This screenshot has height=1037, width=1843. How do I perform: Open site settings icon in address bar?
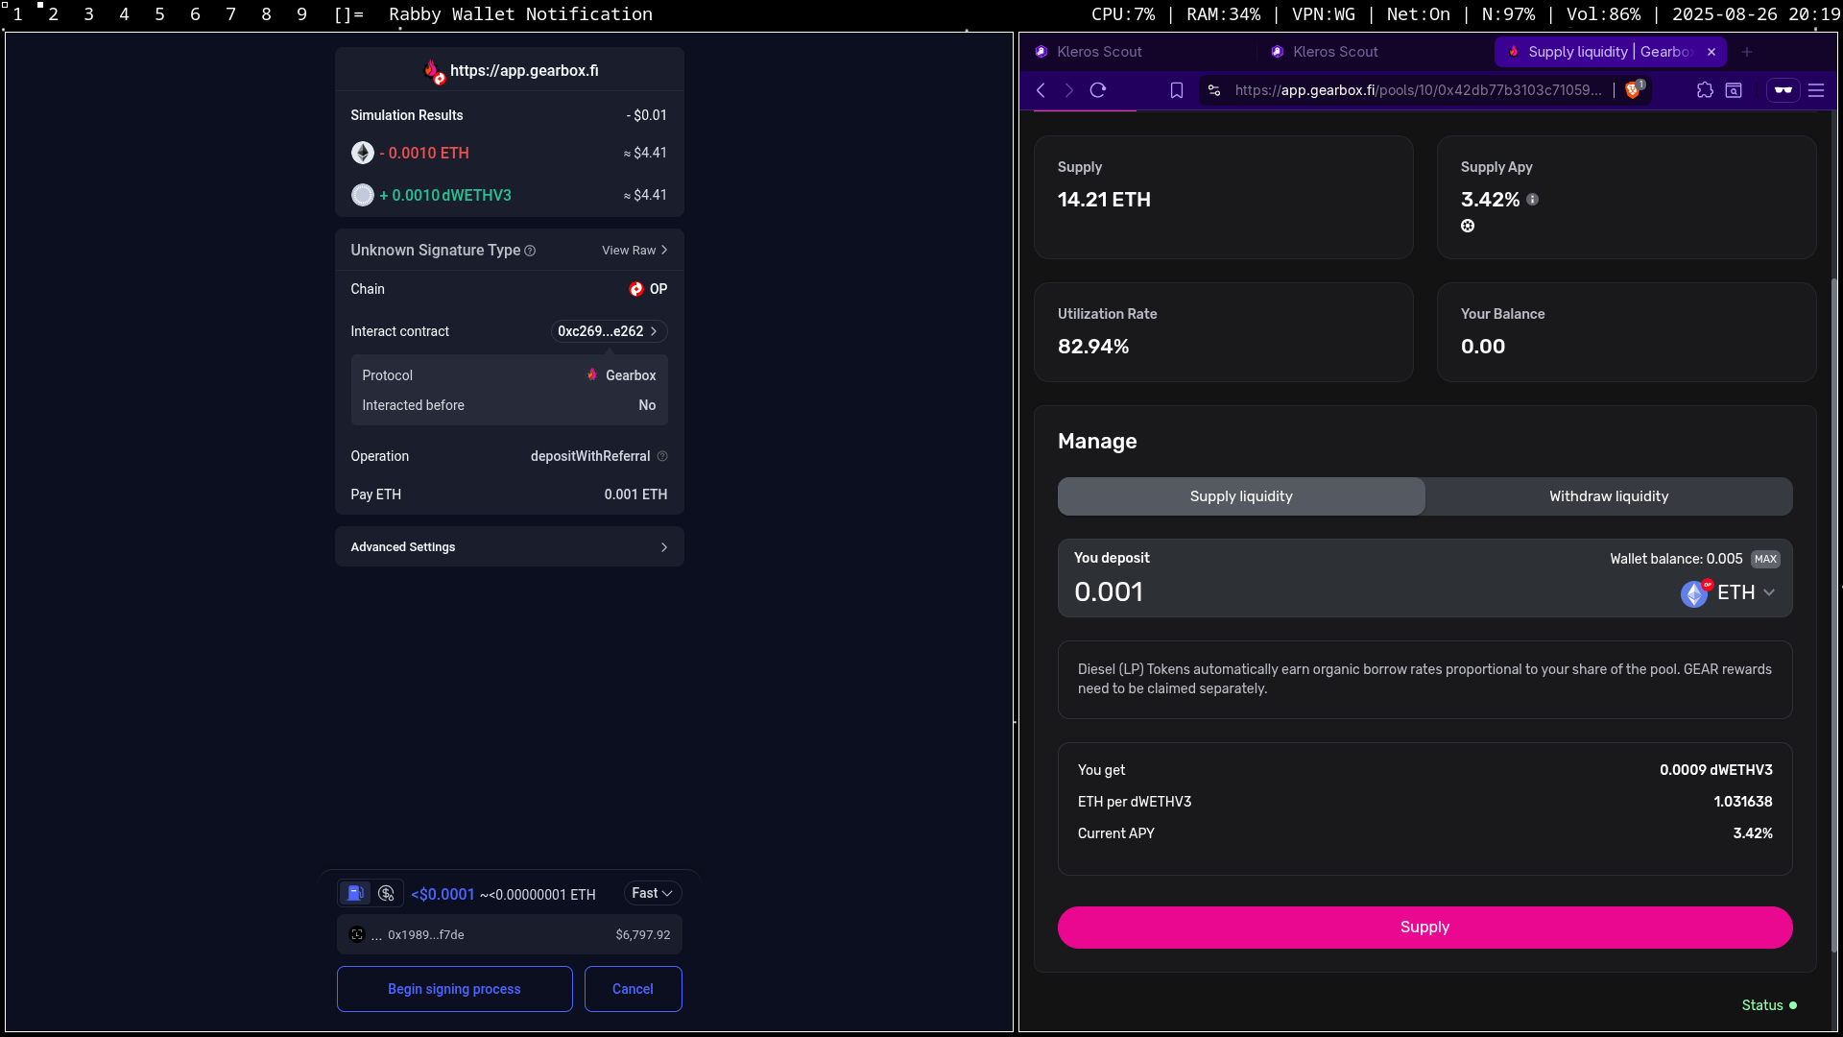click(1214, 90)
